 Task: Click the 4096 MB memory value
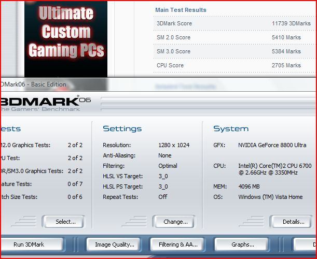pyautogui.click(x=249, y=186)
